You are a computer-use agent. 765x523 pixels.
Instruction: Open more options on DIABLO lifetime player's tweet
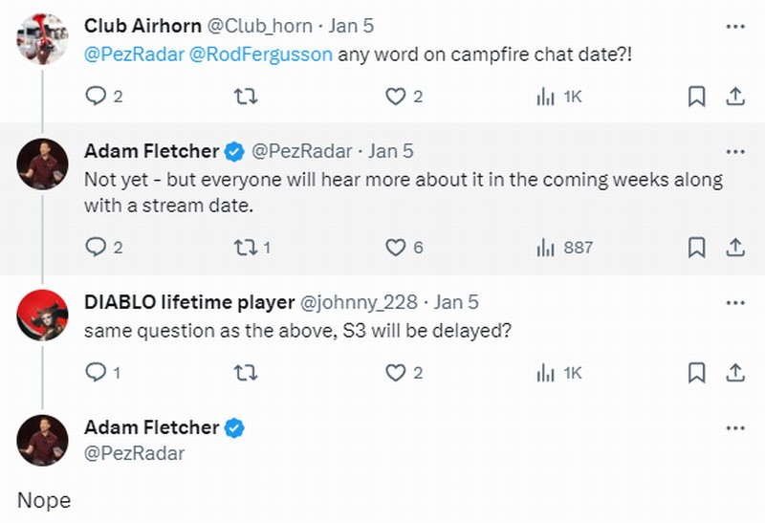[x=734, y=302]
